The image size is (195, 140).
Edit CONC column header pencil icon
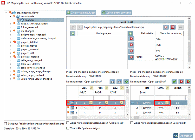[x=167, y=88]
